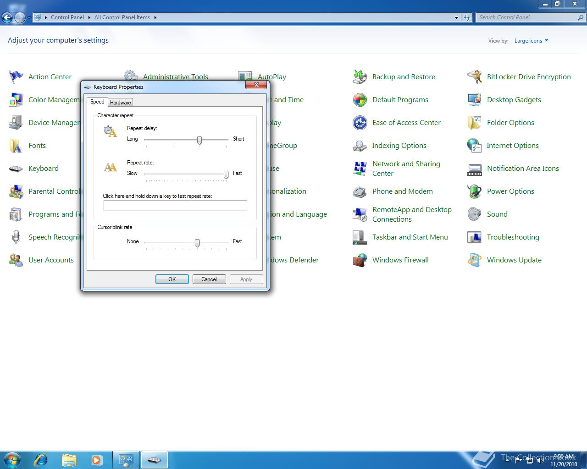587x469 pixels.
Task: Expand the address bar history dropdown
Action: [456, 17]
